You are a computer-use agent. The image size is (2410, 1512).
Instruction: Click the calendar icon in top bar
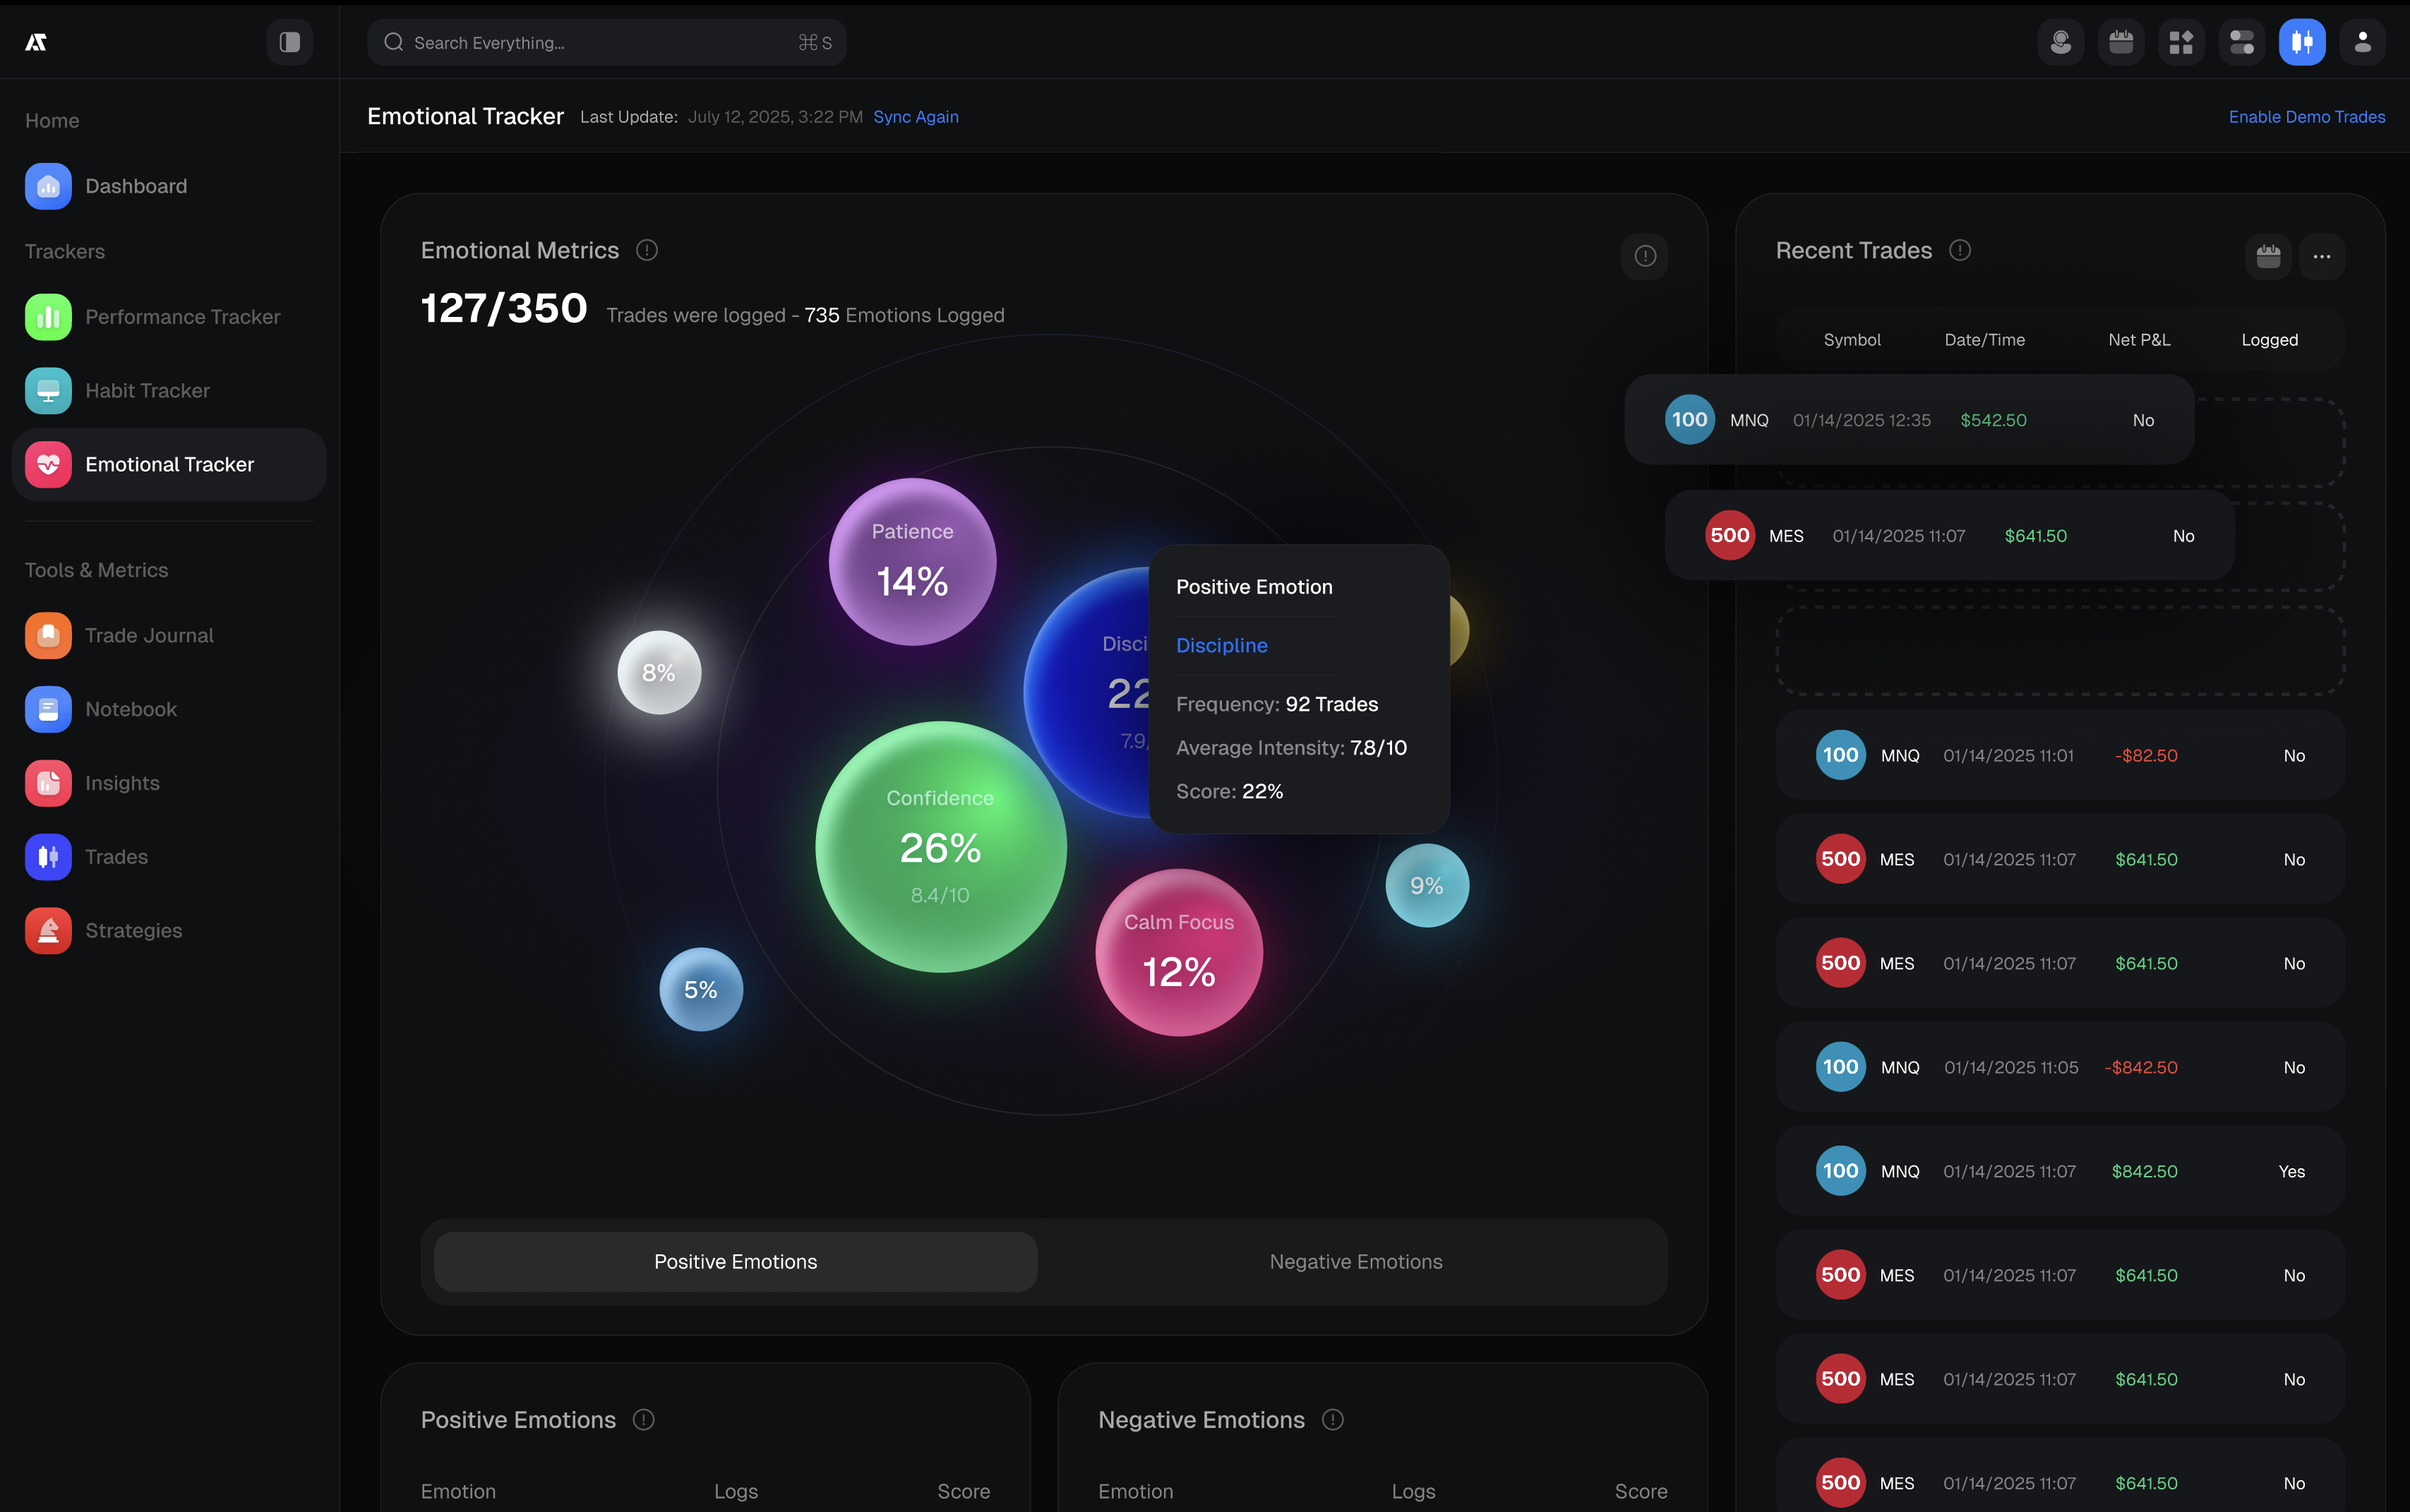pyautogui.click(x=2120, y=42)
